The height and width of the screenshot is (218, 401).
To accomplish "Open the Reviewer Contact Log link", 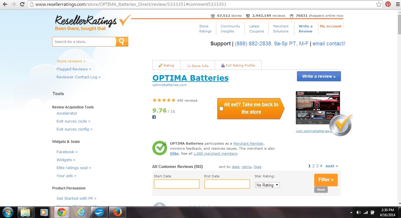I will pos(79,77).
